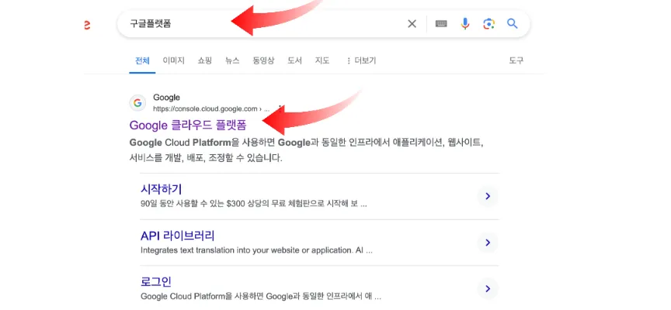Switch to the 지도 tab
671x310 pixels.
coord(322,60)
